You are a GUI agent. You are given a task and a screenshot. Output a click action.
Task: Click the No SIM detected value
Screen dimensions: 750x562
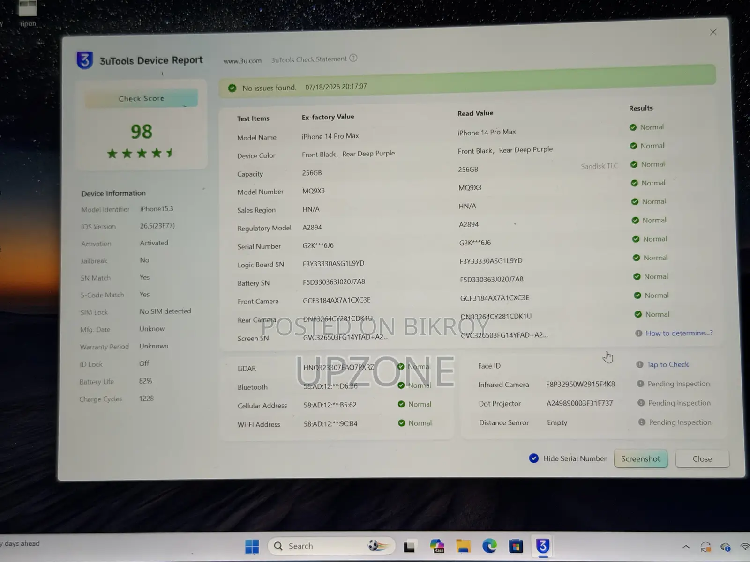click(165, 311)
